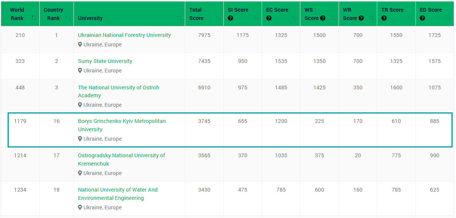The width and height of the screenshot is (456, 218).
Task: Visit The National University of Ostroh Academy
Action: click(118, 88)
